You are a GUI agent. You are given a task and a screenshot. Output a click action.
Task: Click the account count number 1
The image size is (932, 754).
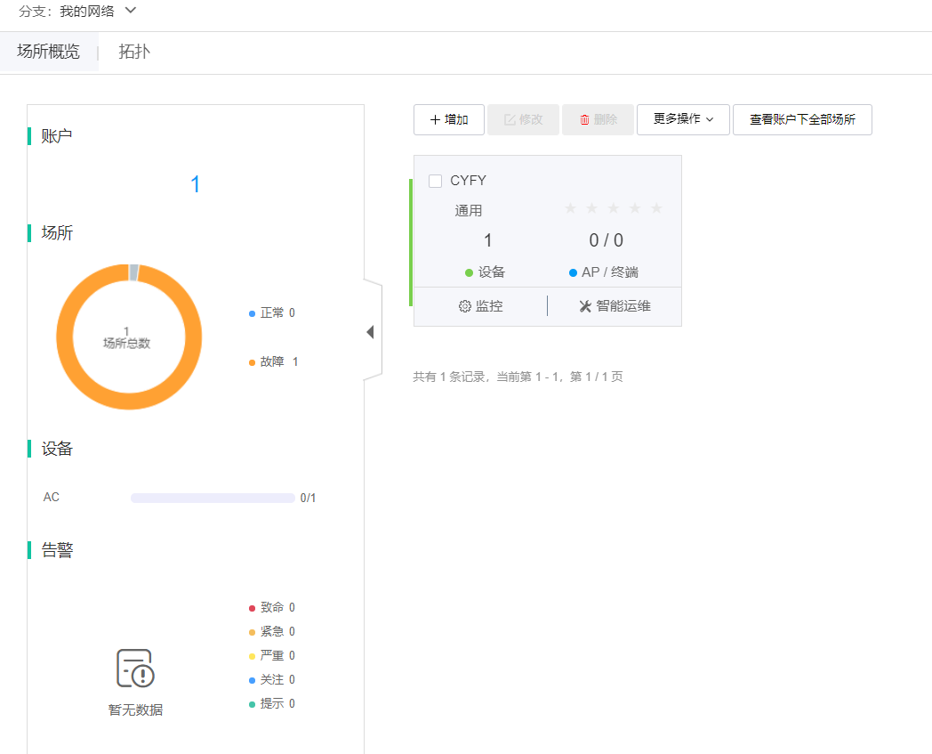195,184
